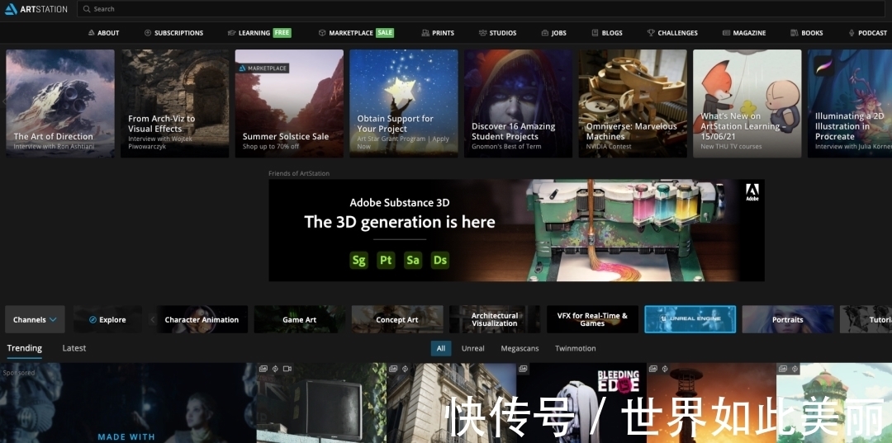892x443 pixels.
Task: Select the Explore channel
Action: coord(107,319)
